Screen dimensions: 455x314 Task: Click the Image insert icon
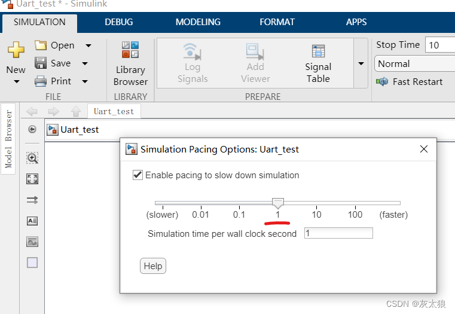point(32,242)
